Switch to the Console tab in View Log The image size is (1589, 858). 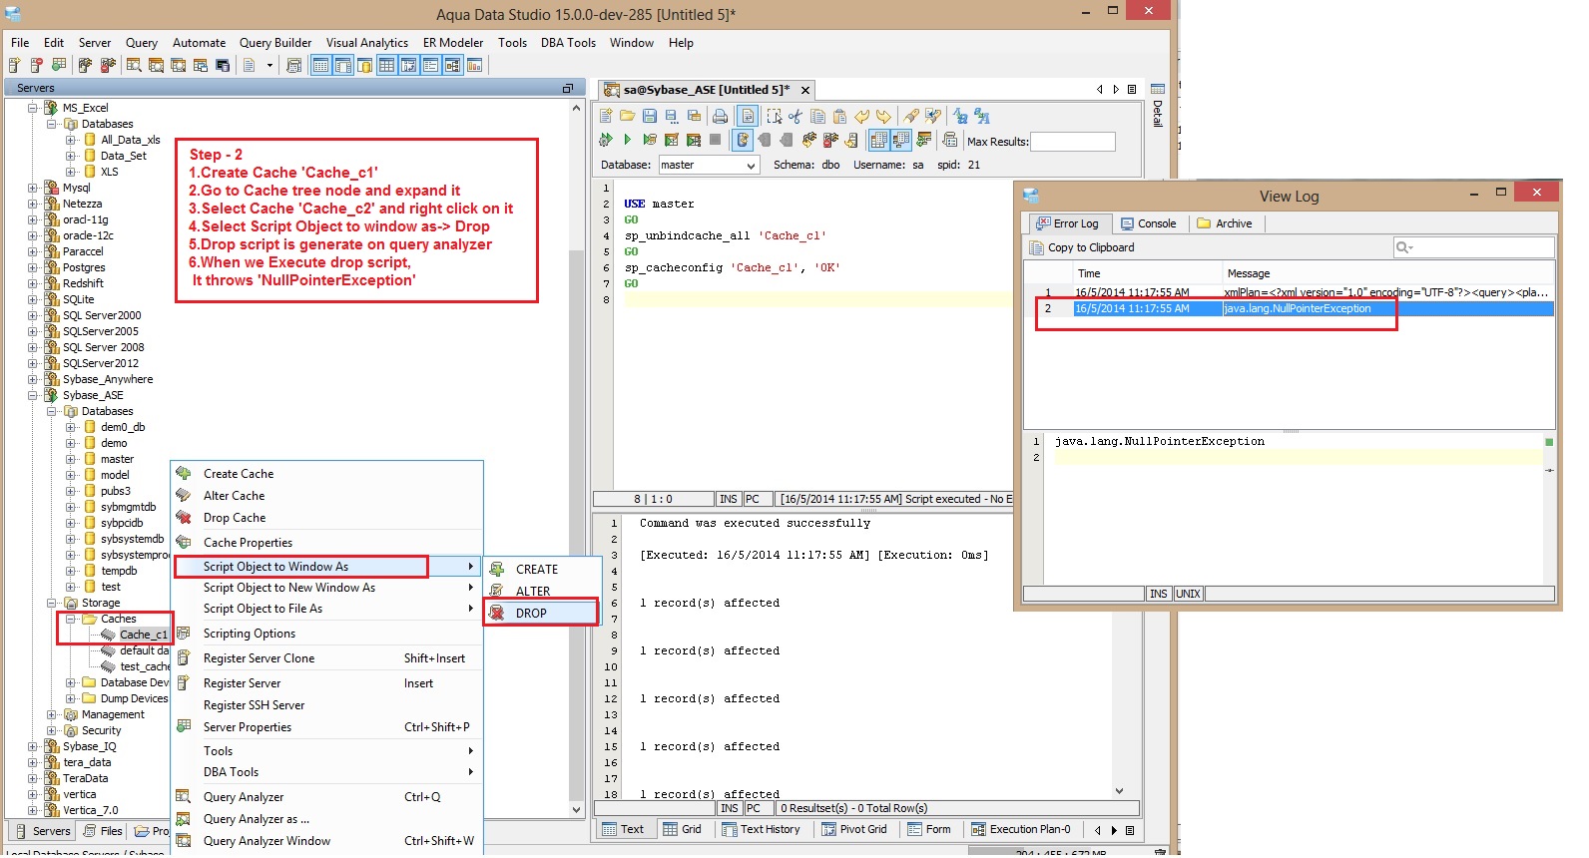point(1148,223)
